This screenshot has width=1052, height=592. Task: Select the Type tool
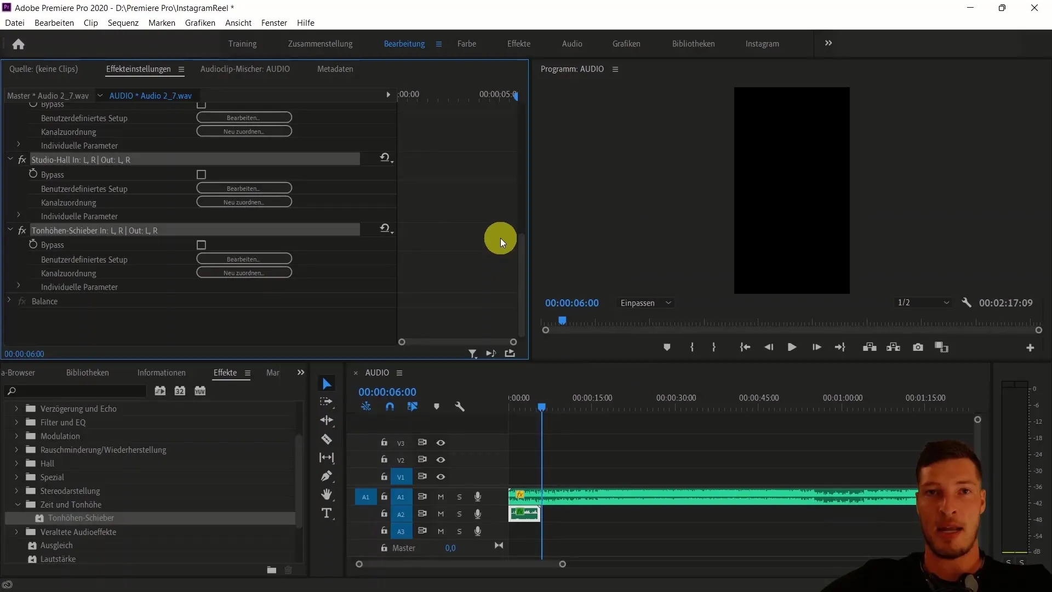click(x=327, y=513)
